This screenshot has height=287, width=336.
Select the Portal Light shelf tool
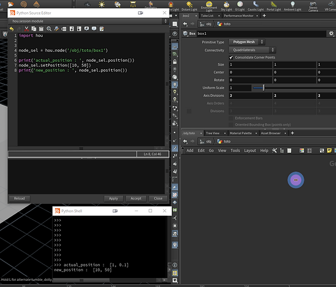point(274,6)
